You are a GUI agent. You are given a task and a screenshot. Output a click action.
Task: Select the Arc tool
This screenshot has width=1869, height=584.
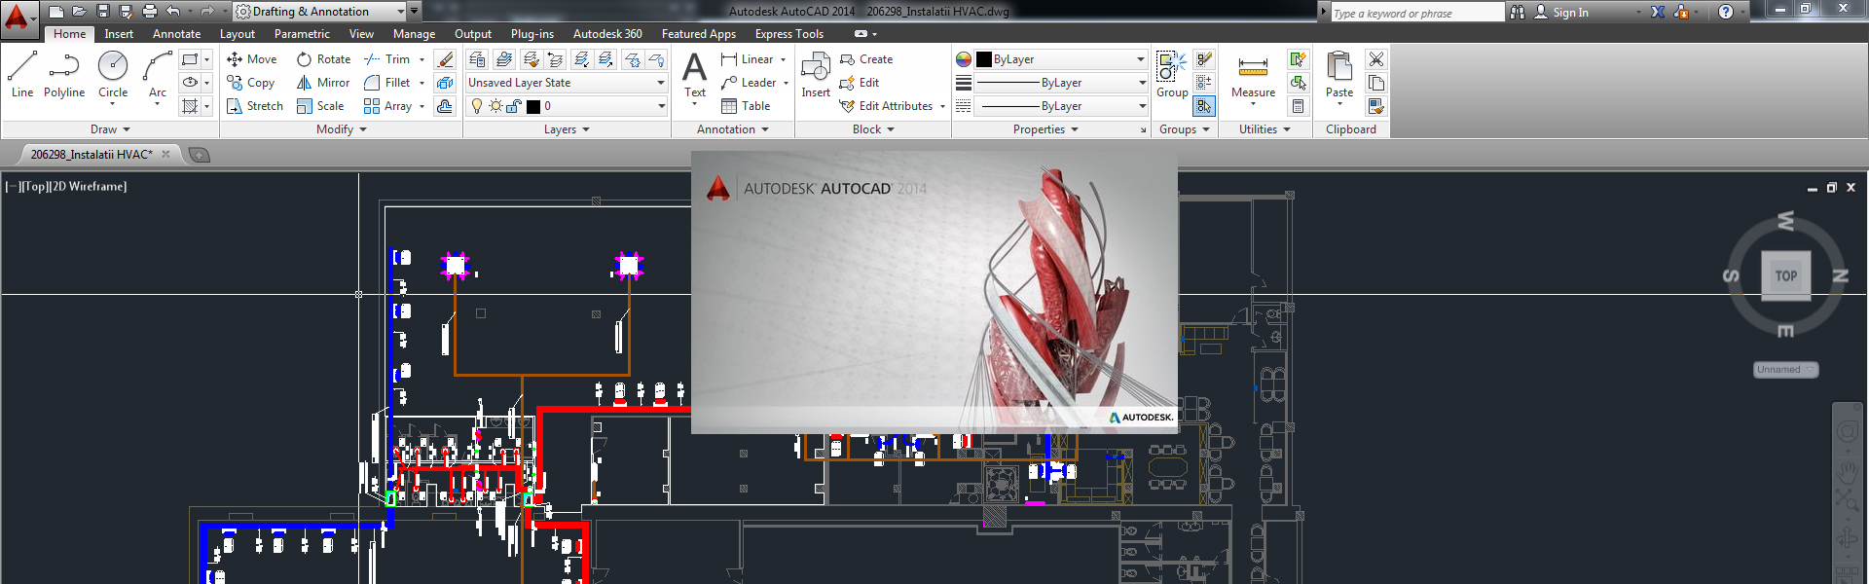tap(158, 74)
